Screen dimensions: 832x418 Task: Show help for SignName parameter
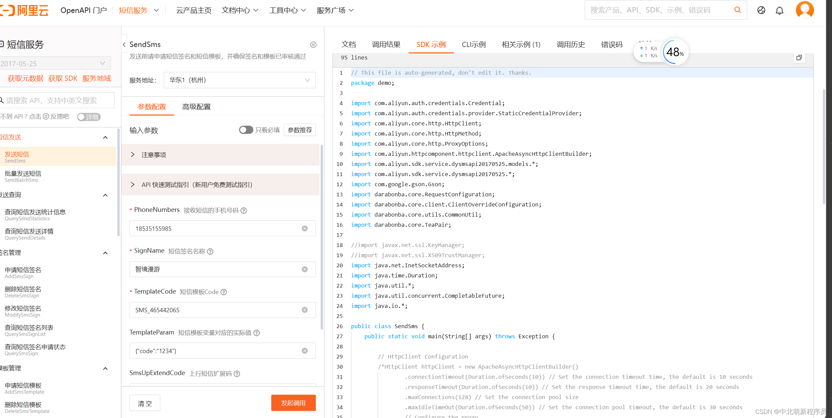(210, 251)
